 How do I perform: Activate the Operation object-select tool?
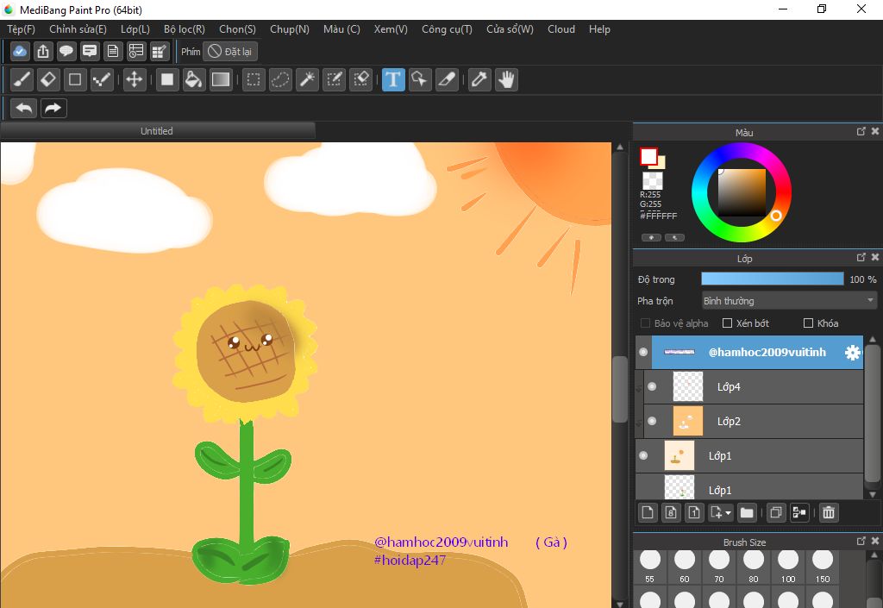point(420,79)
